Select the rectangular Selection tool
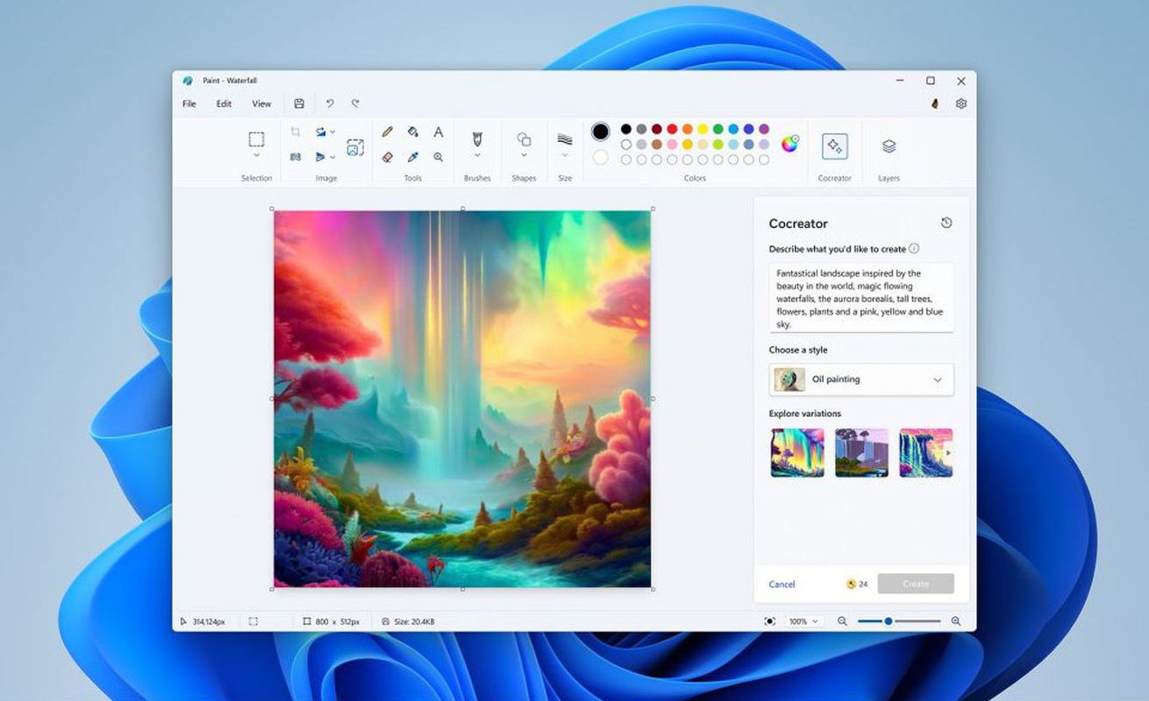 [x=256, y=139]
